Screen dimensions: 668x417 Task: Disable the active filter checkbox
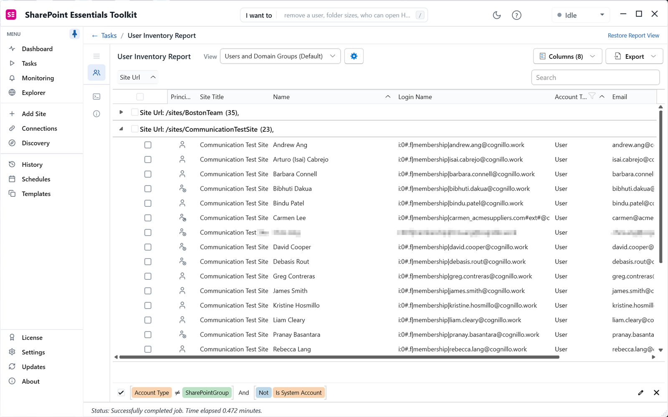coord(121,392)
